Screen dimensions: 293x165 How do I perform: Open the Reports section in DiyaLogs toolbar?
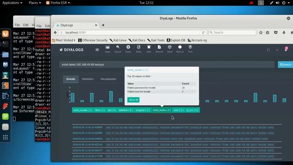pos(159,49)
